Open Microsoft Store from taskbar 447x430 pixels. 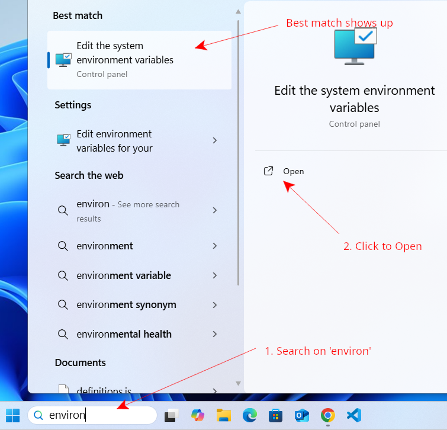[276, 415]
